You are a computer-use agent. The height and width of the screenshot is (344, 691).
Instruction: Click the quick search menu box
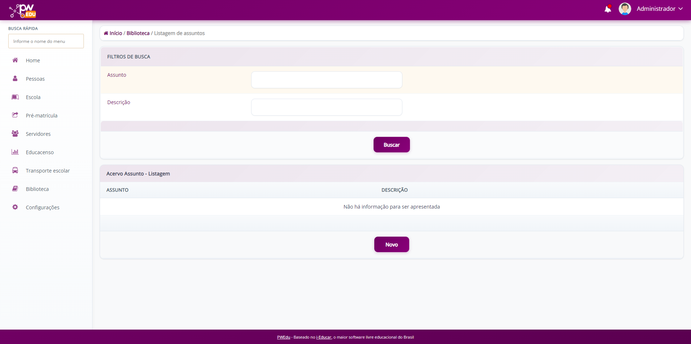46,41
